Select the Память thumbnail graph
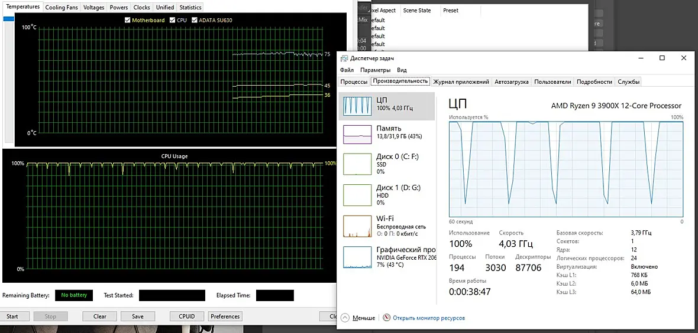 pos(357,133)
